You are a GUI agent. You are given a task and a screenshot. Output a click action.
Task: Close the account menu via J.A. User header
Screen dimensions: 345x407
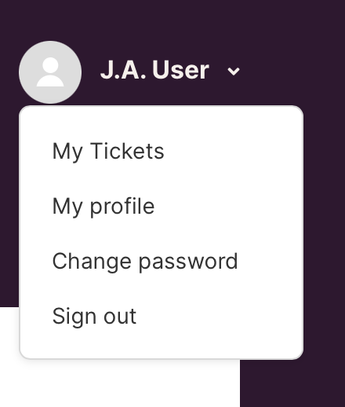154,70
